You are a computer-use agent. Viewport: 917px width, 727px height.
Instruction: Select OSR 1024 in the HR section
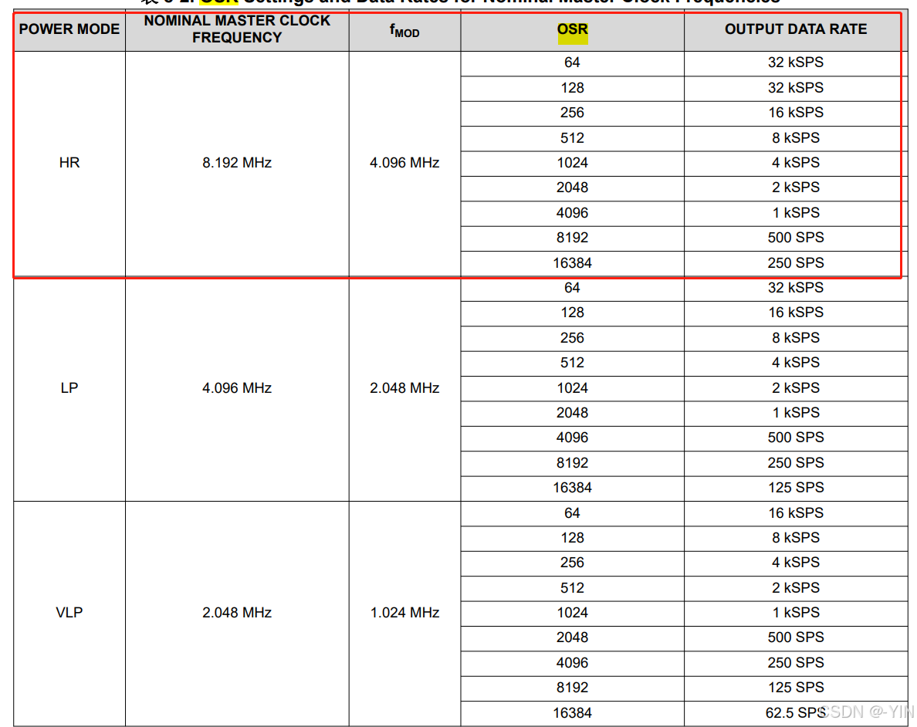point(572,163)
